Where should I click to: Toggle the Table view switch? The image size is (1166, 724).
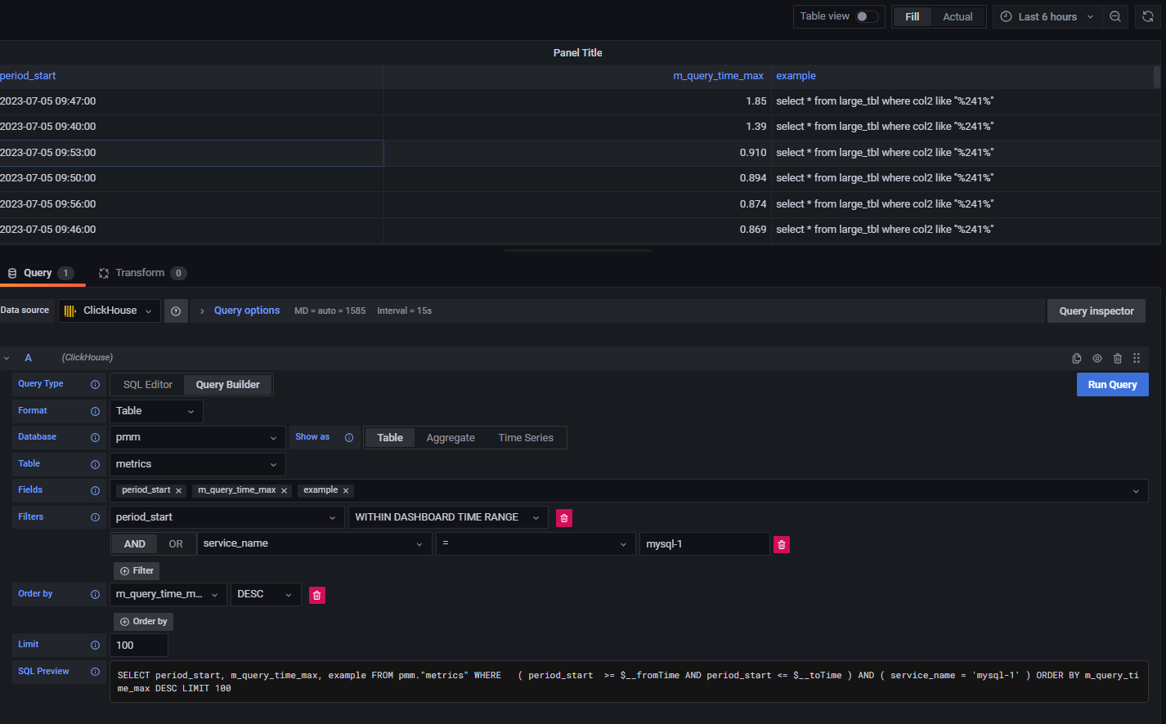867,16
